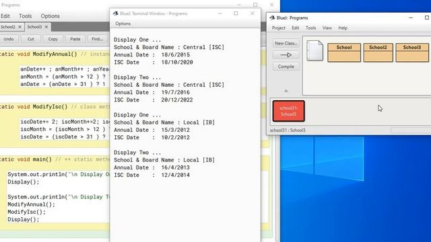Minimize the BlueJ Terminal Window

[x=220, y=13]
